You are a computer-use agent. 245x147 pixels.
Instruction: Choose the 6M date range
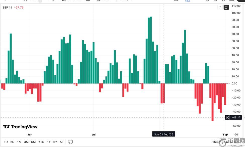tap(33, 142)
